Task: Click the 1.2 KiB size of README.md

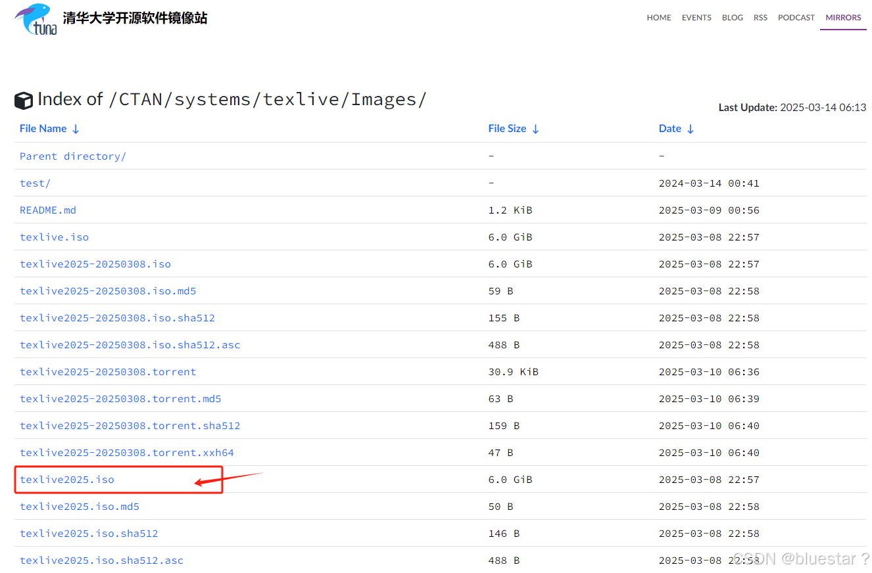Action: [x=510, y=210]
